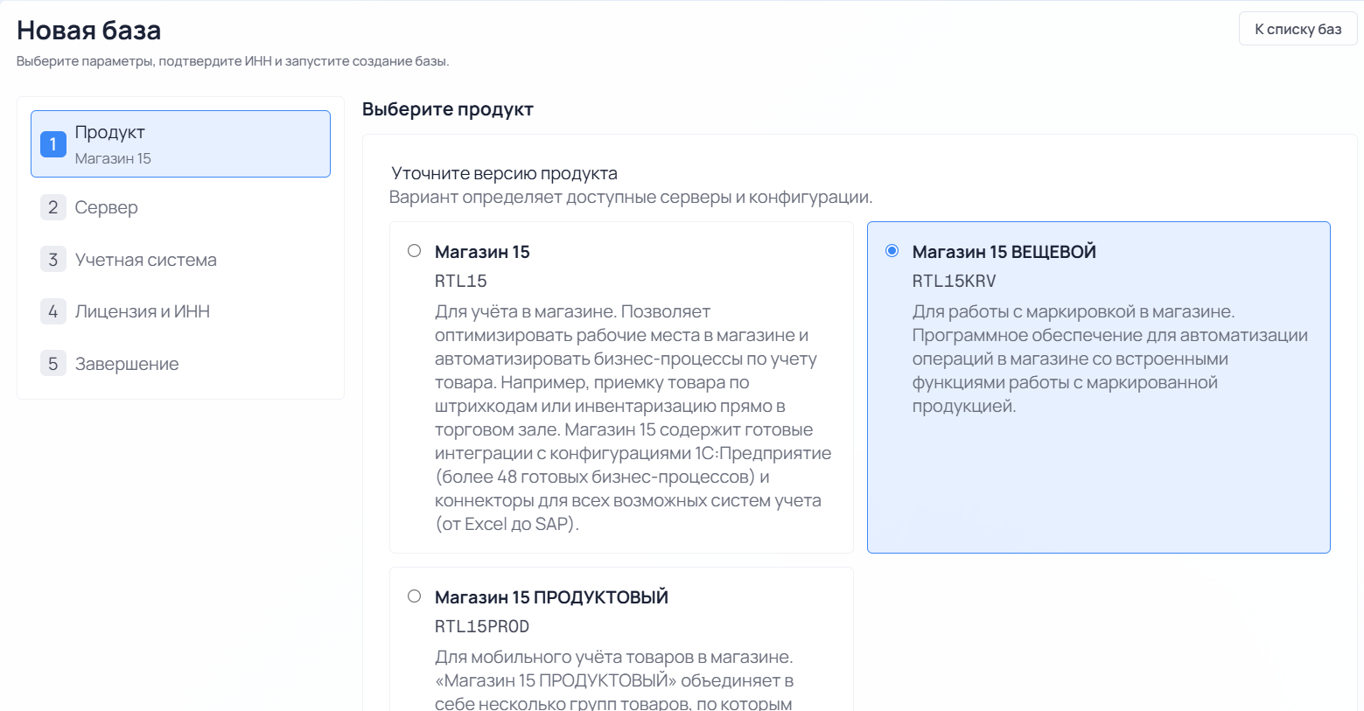Click the subtitle "Выберите параметры, подтвердите ИНН"

pos(233,61)
